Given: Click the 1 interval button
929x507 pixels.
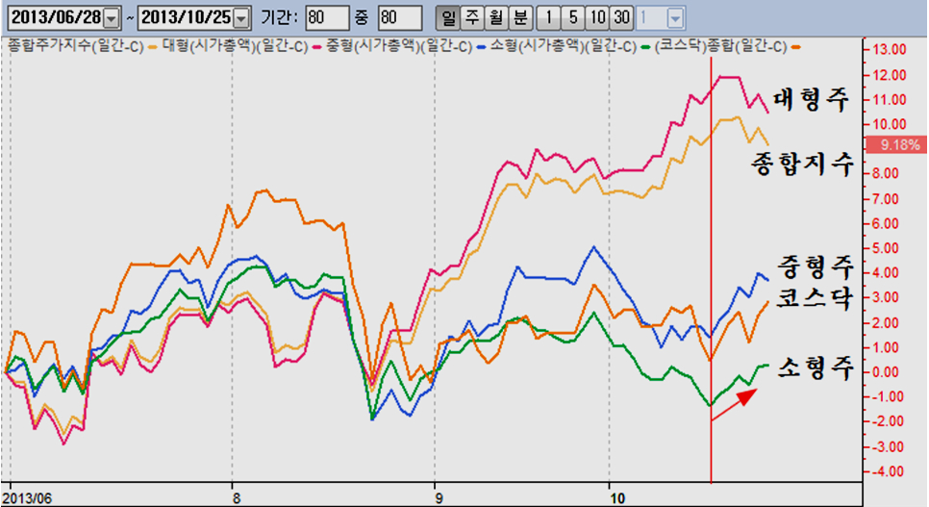Looking at the screenshot, I should click(x=547, y=17).
